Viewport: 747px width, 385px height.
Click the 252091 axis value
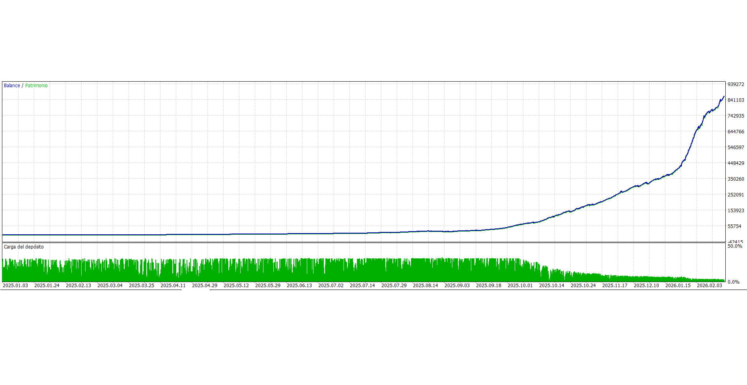tap(736, 195)
